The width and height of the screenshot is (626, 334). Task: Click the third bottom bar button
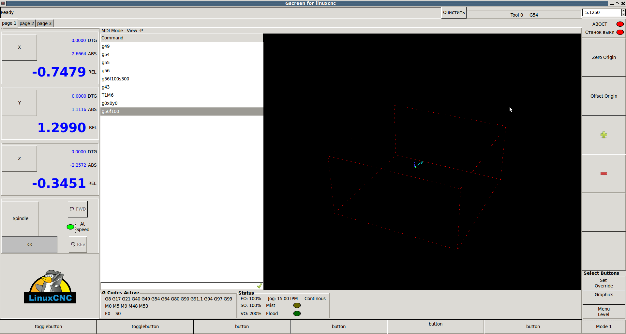click(242, 327)
